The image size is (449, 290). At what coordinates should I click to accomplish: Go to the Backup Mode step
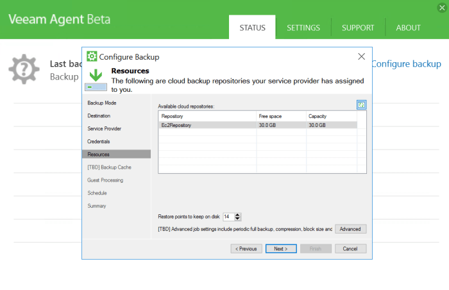(102, 103)
